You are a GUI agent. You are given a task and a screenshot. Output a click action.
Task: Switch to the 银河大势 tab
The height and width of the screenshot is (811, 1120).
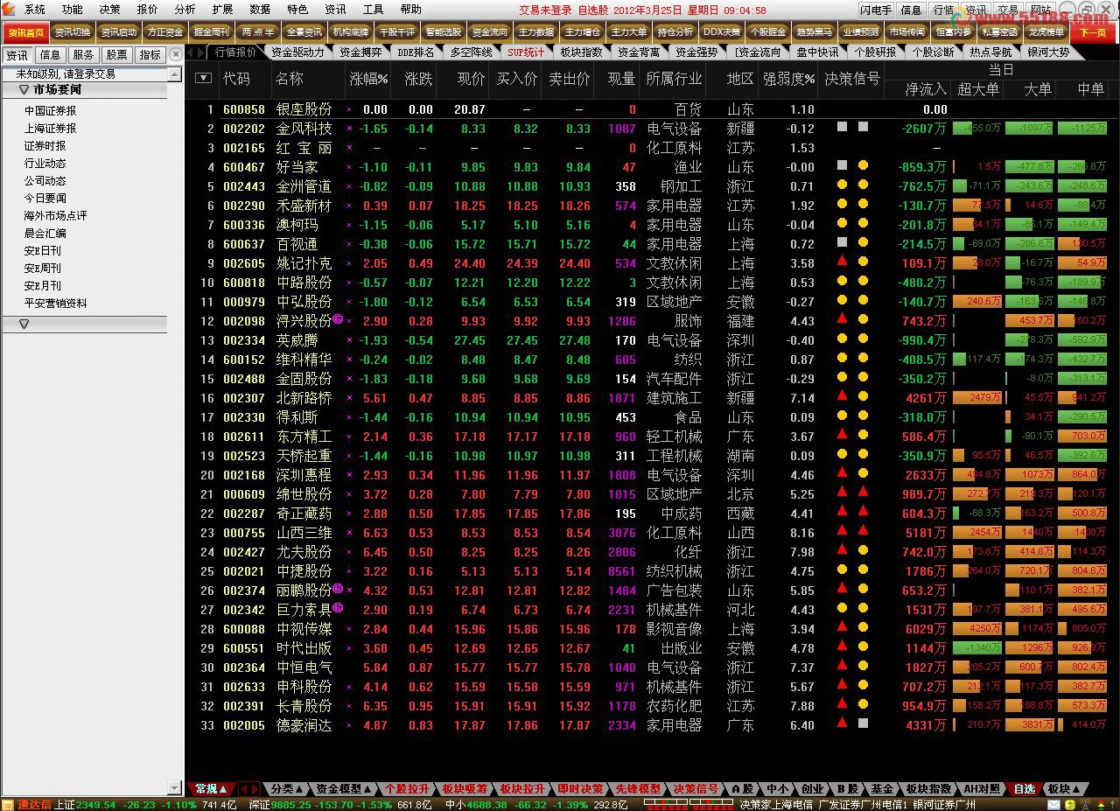pyautogui.click(x=1048, y=52)
